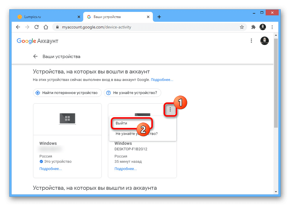
Task: Open Подробнее link under Это устройство
Action: pyautogui.click(x=50, y=169)
